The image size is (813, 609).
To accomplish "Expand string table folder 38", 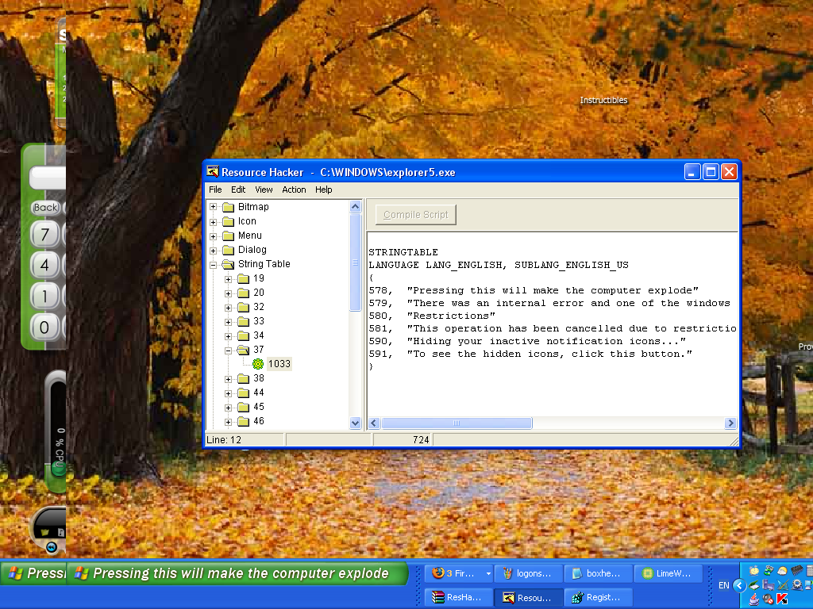I will 228,379.
